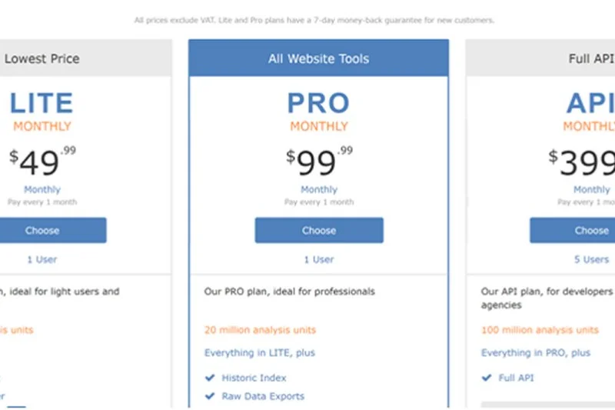
Task: Click the LITE plan's Monthly billing link
Action: click(x=42, y=189)
